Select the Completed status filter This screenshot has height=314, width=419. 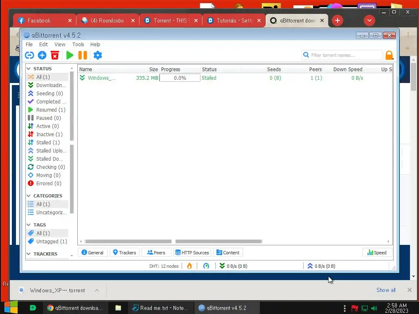[47, 101]
